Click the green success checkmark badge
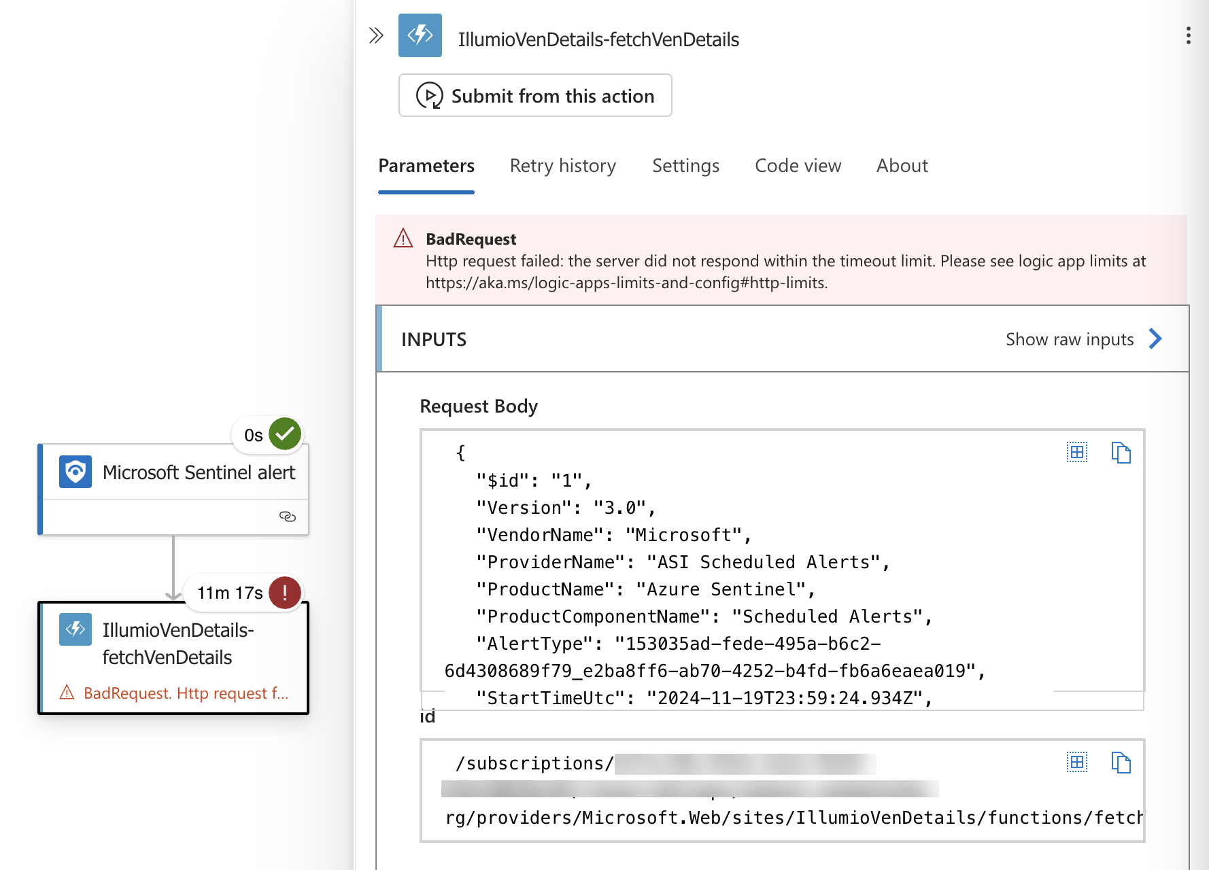The image size is (1209, 870). coord(285,434)
